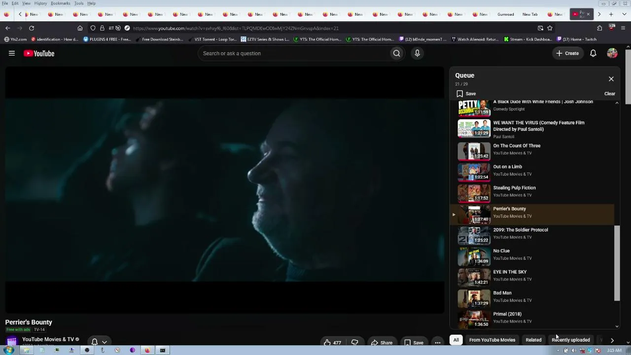Click the current Perrier's Bounty queue thumbnail

[x=474, y=214]
